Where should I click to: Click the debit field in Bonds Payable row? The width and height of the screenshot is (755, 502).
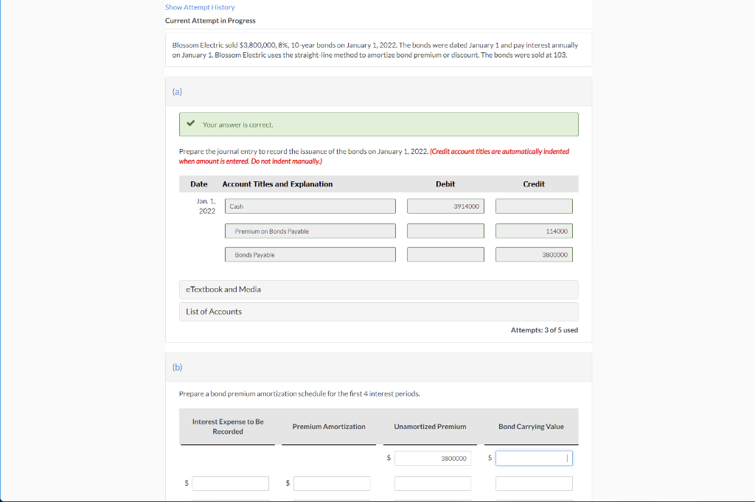[445, 254]
